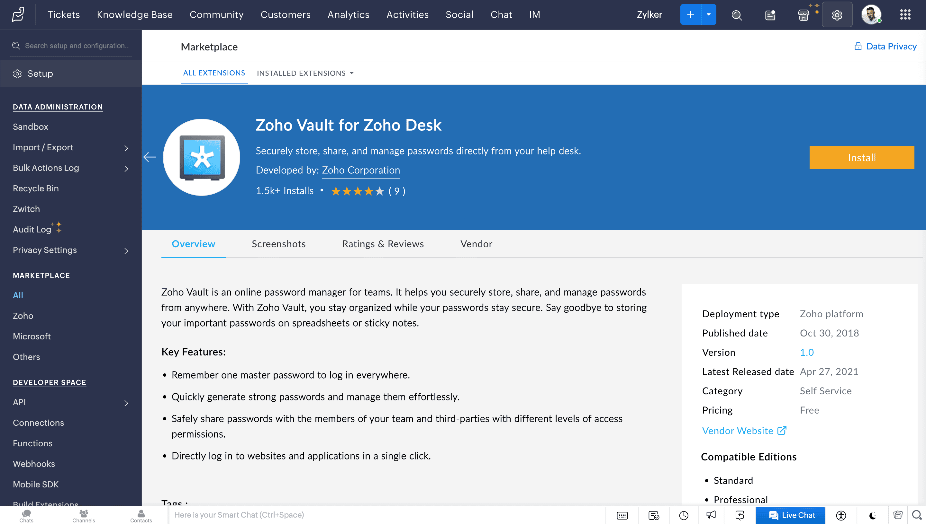Open the Social menu
The image size is (926, 524).
[459, 14]
